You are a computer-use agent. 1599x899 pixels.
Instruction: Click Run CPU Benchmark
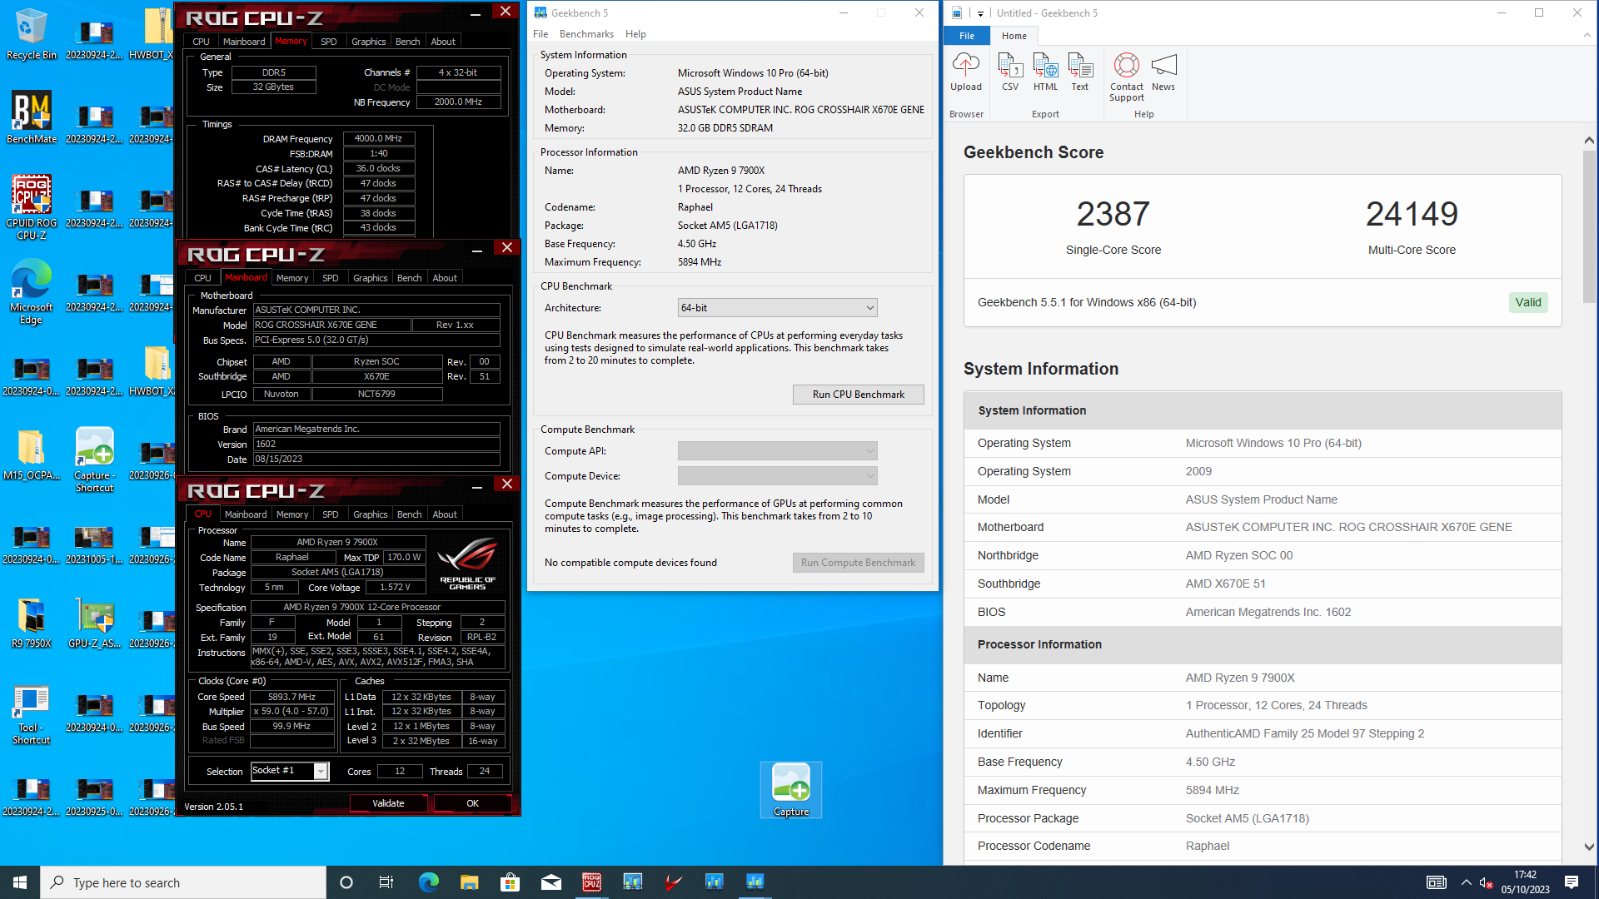tap(858, 395)
